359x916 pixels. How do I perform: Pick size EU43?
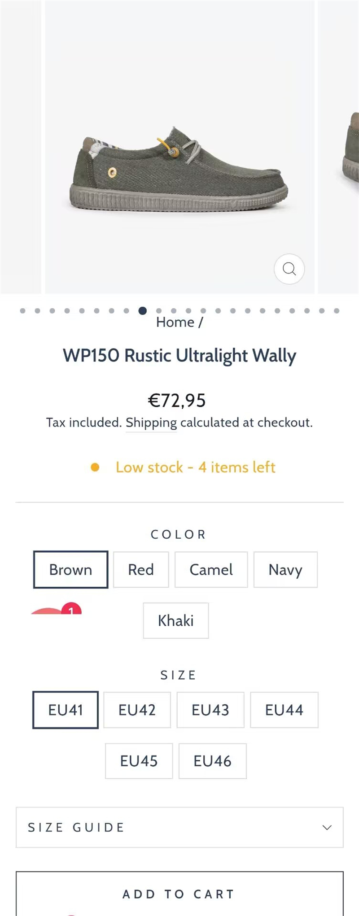[210, 710]
